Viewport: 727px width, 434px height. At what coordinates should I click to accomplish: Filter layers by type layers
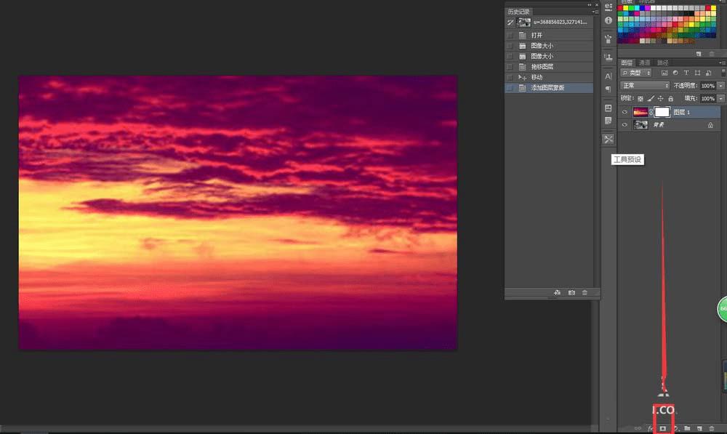(x=686, y=73)
